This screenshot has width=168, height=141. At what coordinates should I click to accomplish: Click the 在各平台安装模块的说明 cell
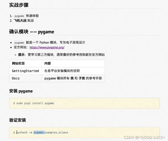pyautogui.click(x=73, y=71)
